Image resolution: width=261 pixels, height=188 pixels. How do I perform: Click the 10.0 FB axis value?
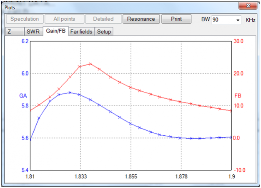click(x=238, y=106)
